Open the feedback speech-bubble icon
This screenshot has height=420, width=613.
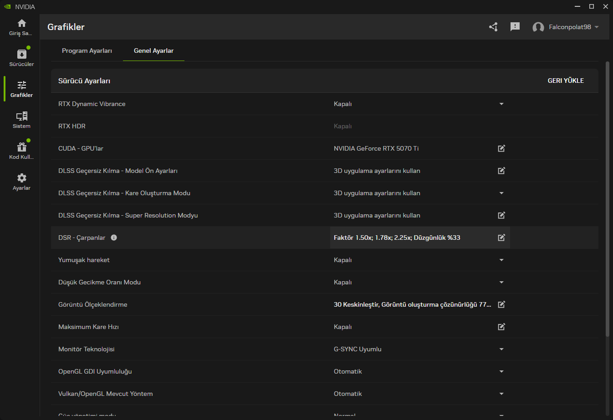point(515,27)
